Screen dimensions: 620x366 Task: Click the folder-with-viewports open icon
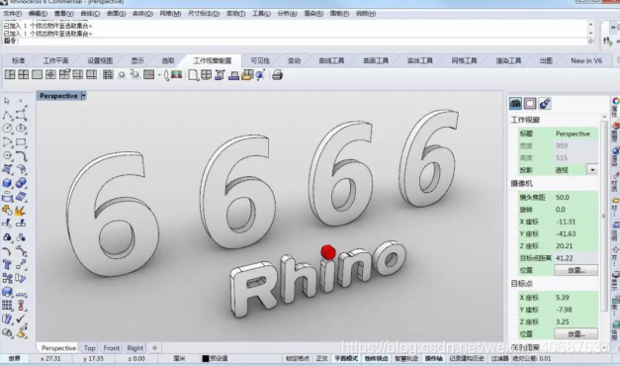247,75
